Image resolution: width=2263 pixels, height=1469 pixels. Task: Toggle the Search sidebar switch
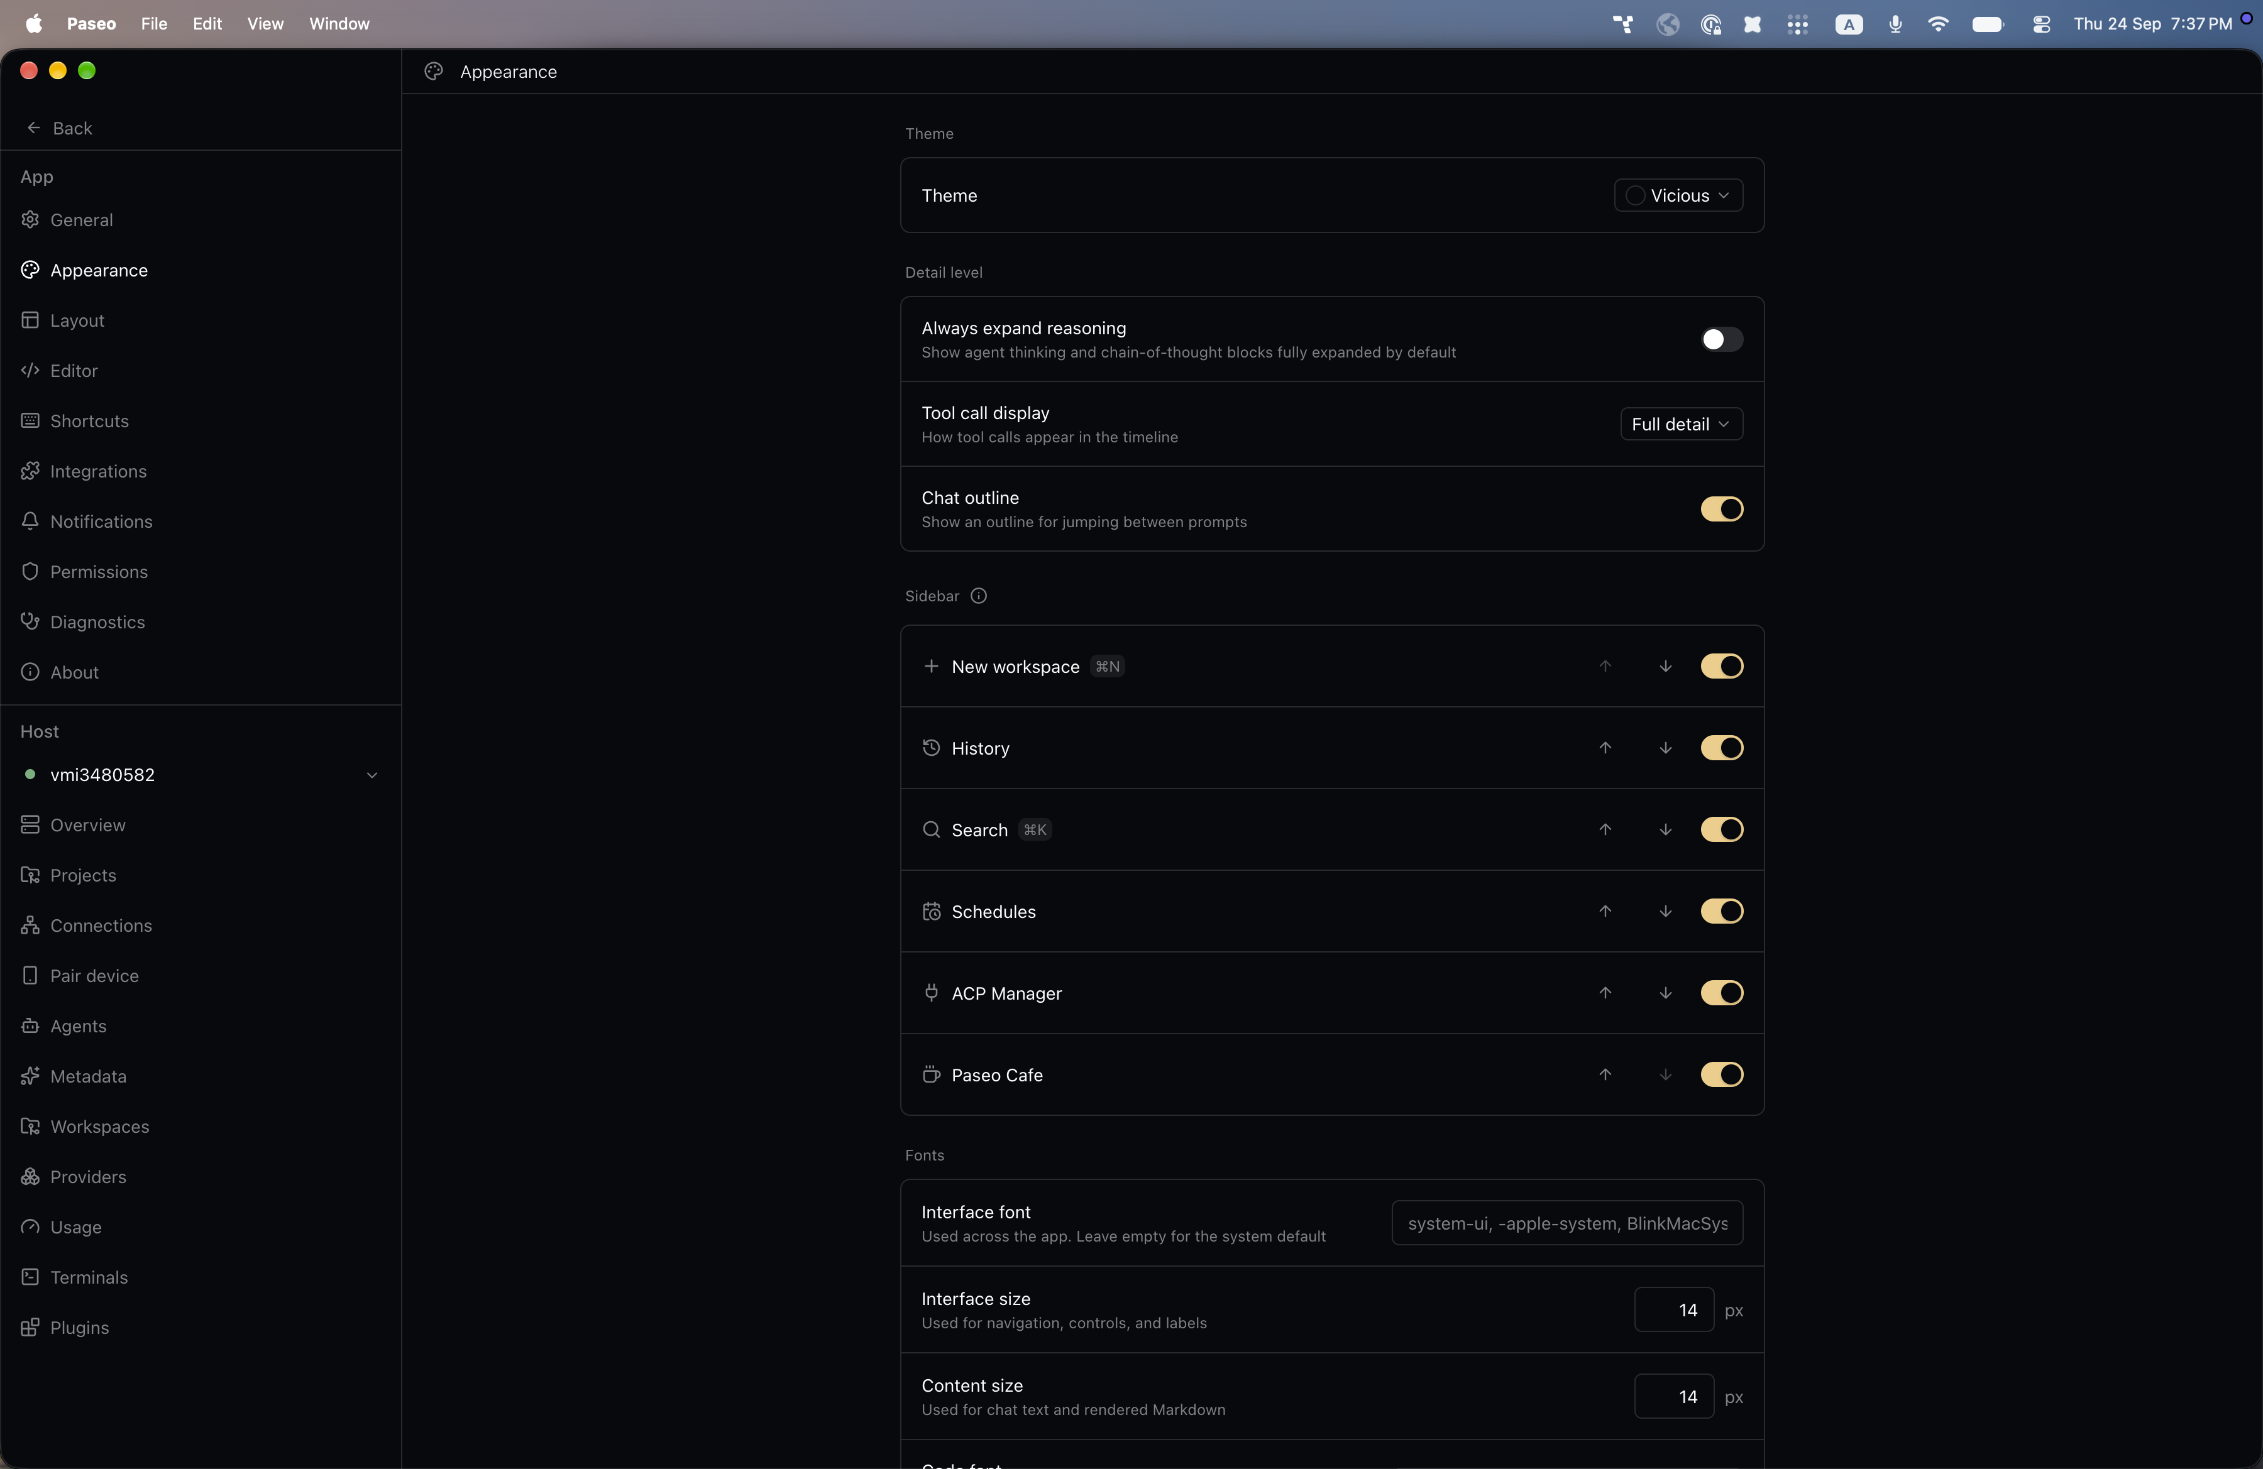point(1722,829)
